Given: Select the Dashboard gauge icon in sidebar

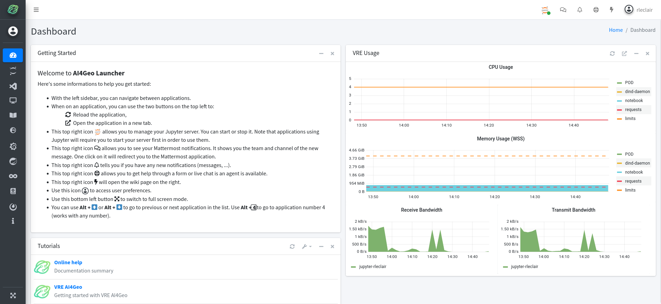Looking at the screenshot, I should pyautogui.click(x=13, y=55).
